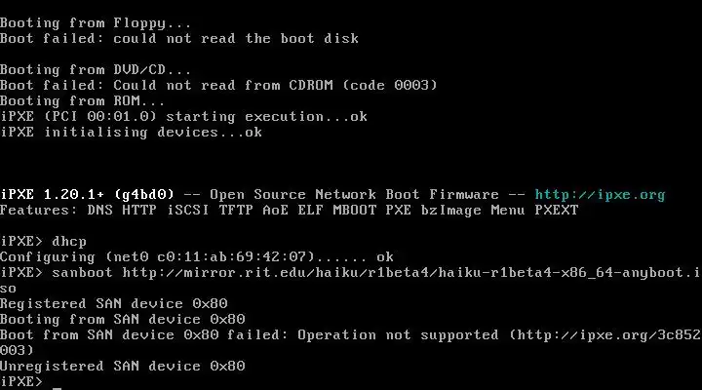Click the 'iSCSI' feature word

pyautogui.click(x=188, y=211)
